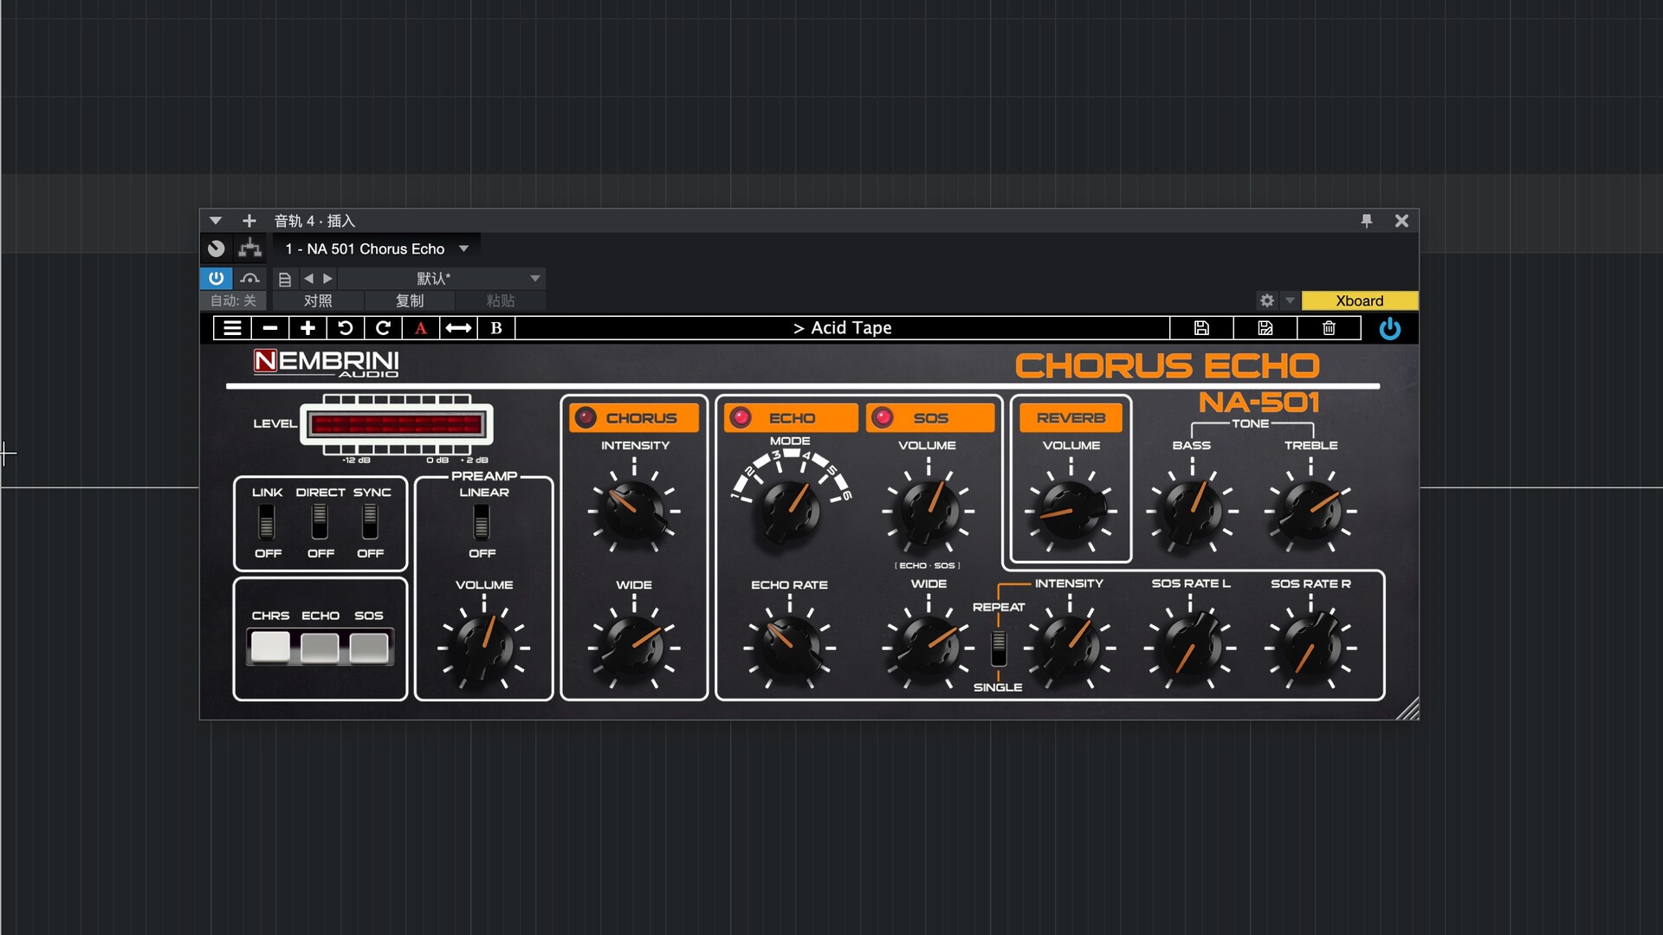Image resolution: width=1663 pixels, height=935 pixels.
Task: Delete the preset with trash icon
Action: point(1329,328)
